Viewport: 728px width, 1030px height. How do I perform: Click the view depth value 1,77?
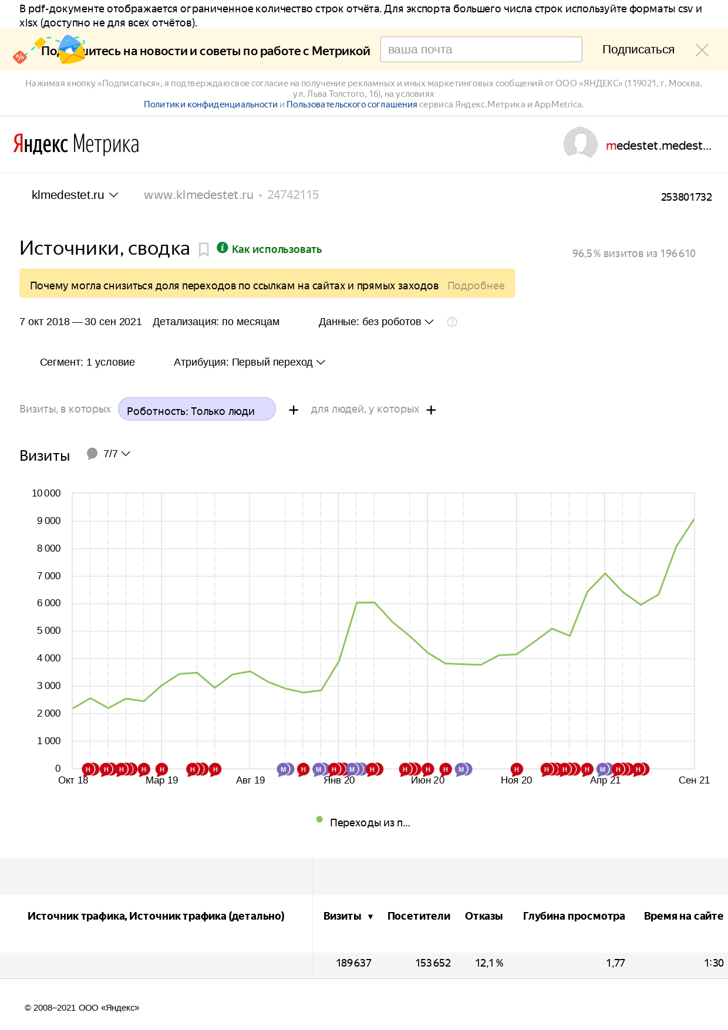click(615, 963)
